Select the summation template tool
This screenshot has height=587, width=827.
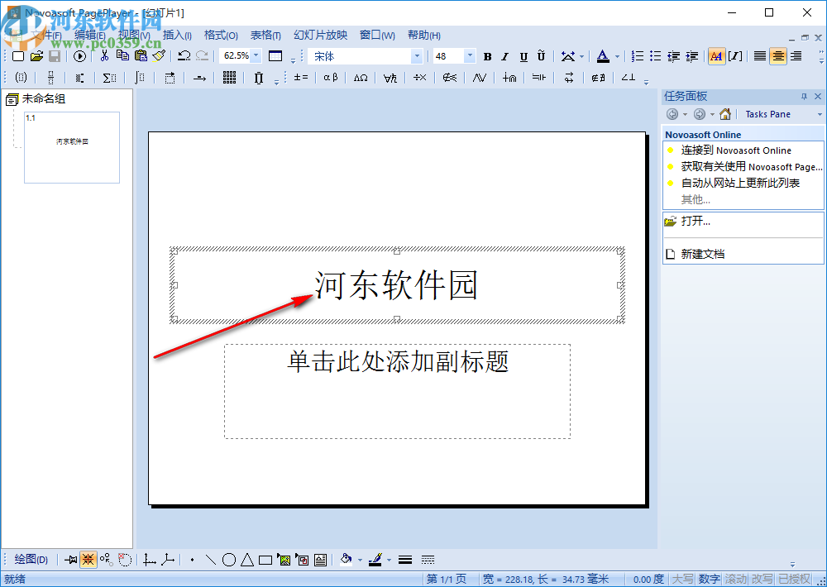(x=110, y=77)
